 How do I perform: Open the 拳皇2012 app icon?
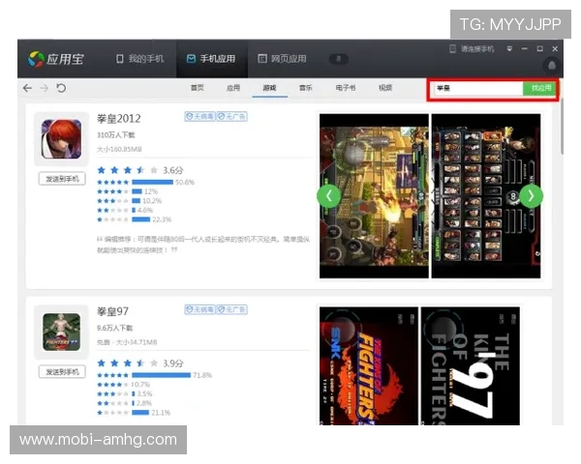[62, 139]
